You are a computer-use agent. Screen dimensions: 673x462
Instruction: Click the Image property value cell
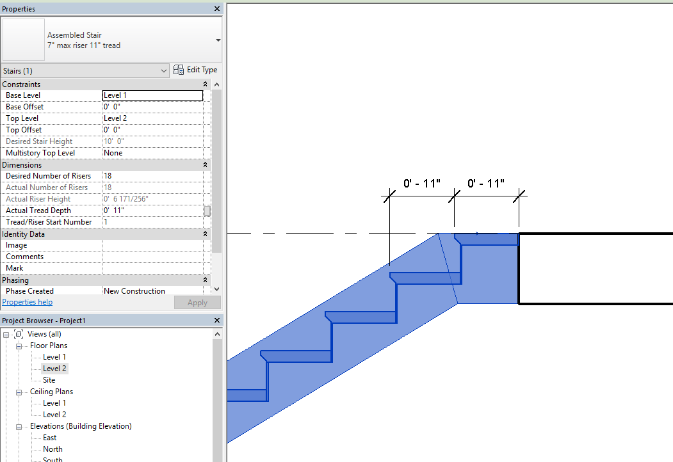pos(152,245)
